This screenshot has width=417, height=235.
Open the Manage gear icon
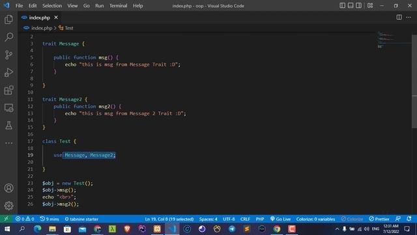pyautogui.click(x=8, y=206)
